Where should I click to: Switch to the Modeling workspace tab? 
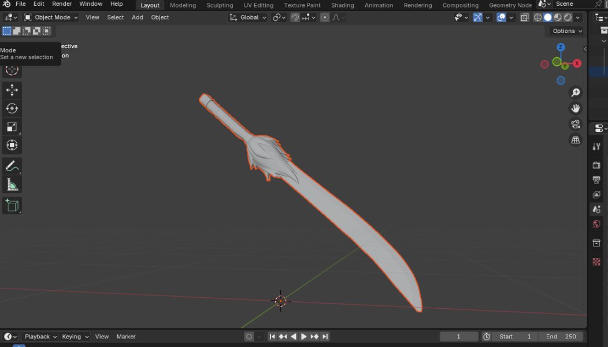click(x=183, y=5)
